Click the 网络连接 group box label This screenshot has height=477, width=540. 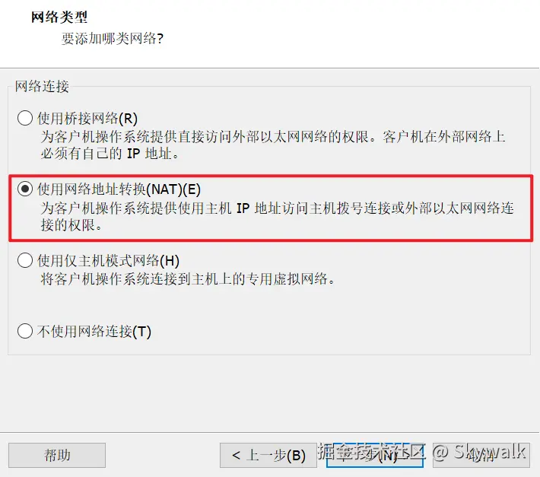point(42,86)
